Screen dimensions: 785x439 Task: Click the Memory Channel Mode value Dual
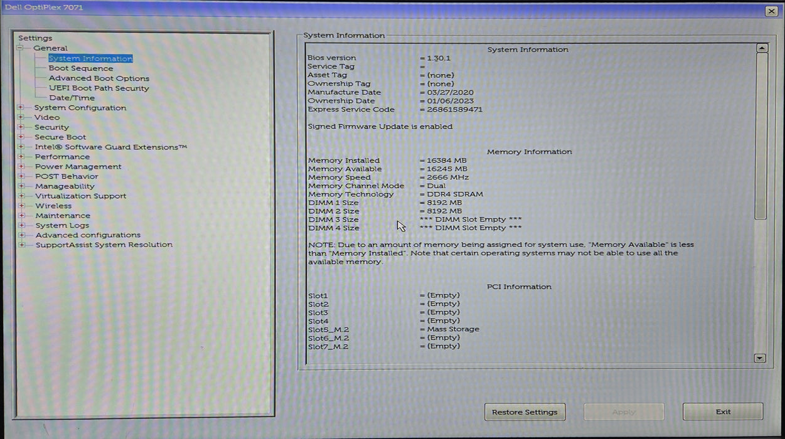pos(436,186)
